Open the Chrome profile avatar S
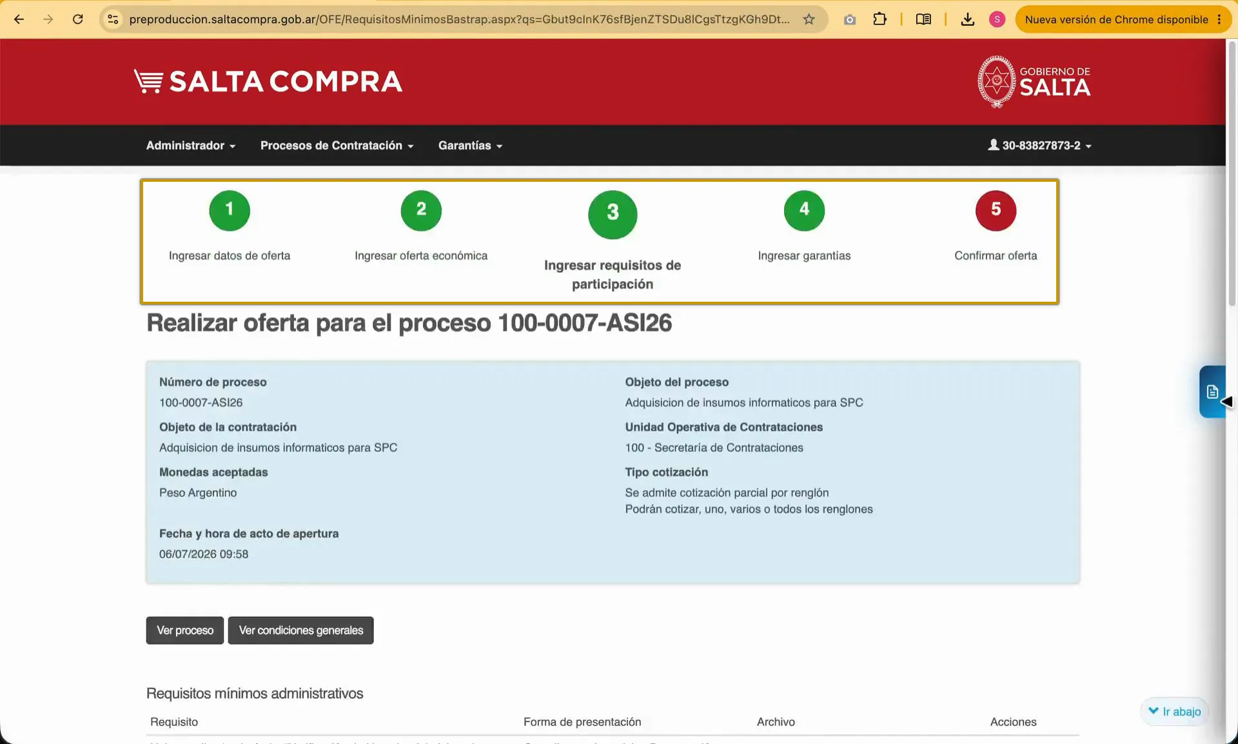This screenshot has height=744, width=1238. pyautogui.click(x=997, y=19)
